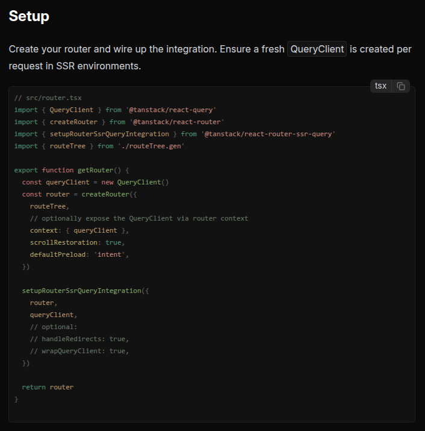Click the getRouter function name
The height and width of the screenshot is (431, 425).
click(99, 170)
